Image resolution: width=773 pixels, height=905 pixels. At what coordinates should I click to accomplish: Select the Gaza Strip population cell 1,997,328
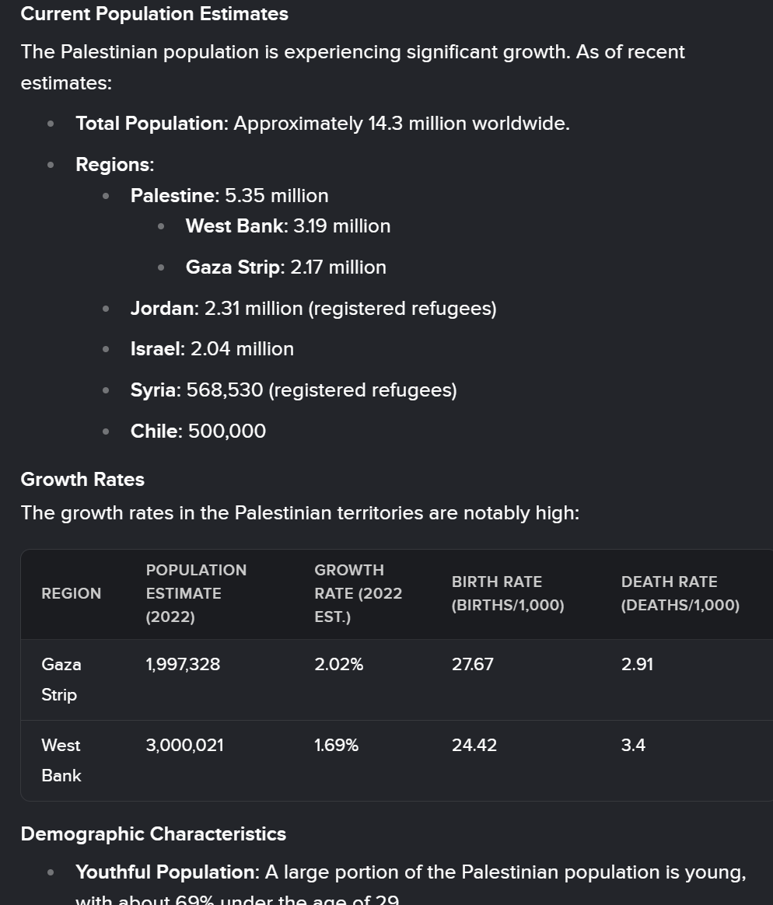[183, 664]
